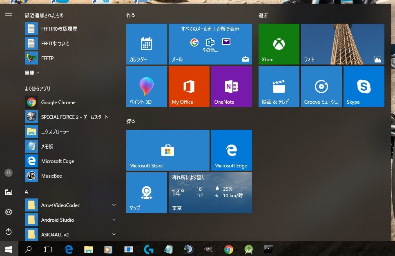Open the Groove ミュージック tile
395x256 pixels.
coord(321,87)
